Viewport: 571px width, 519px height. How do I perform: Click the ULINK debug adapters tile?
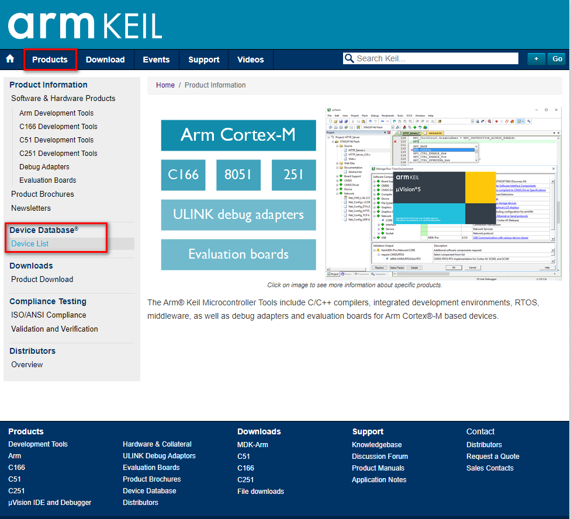(x=238, y=215)
